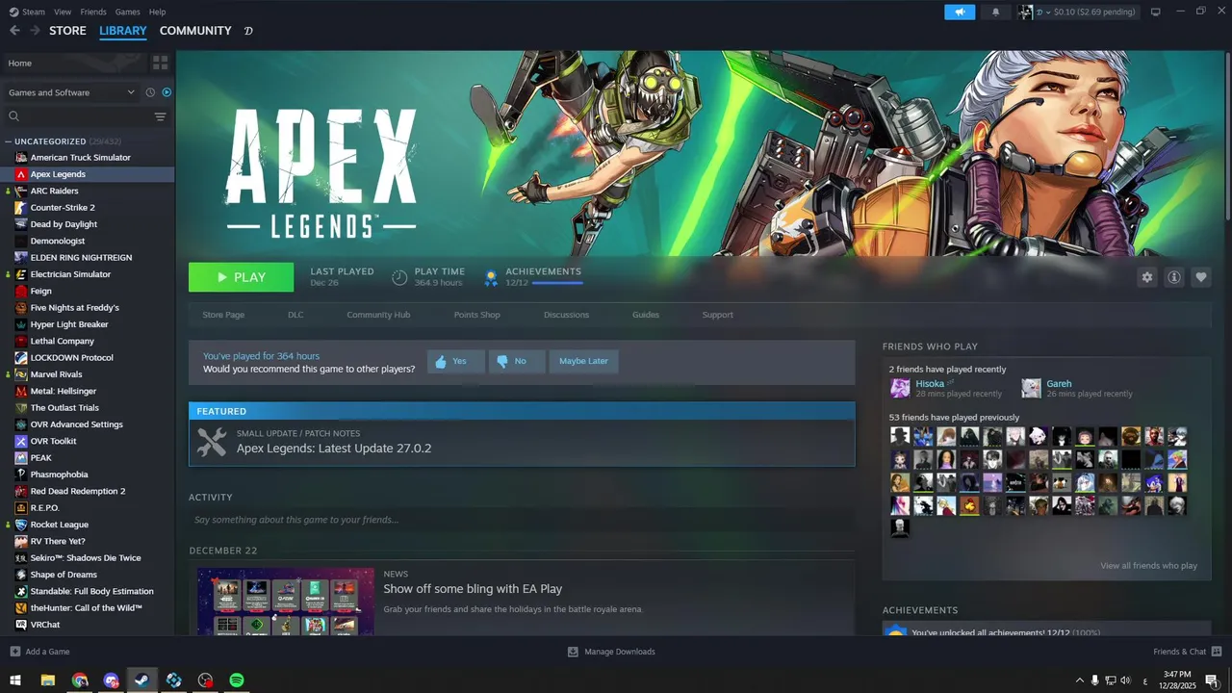Click friend Gareh's name
Screen dimensions: 1232x693
(x=1059, y=384)
